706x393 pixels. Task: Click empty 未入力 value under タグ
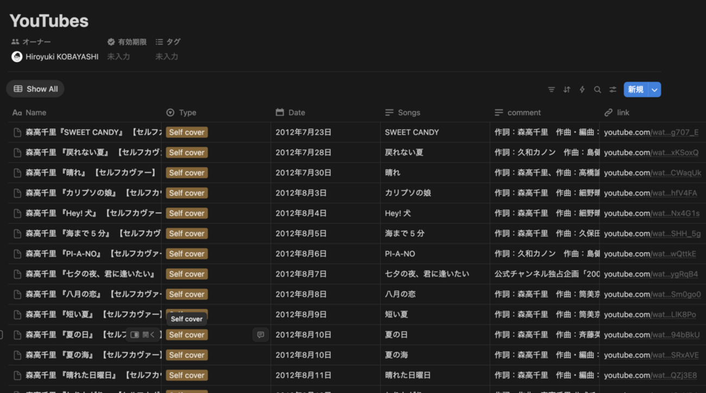pyautogui.click(x=167, y=56)
